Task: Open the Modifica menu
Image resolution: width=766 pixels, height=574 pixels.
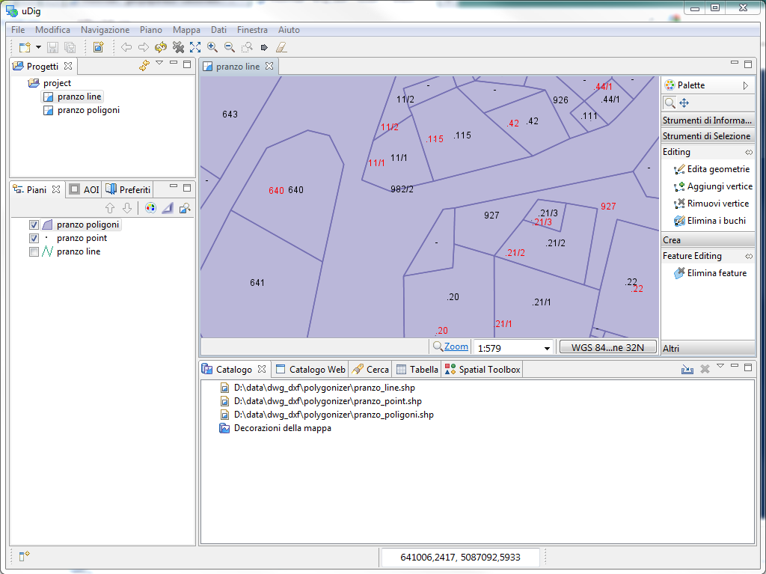Action: [x=52, y=30]
